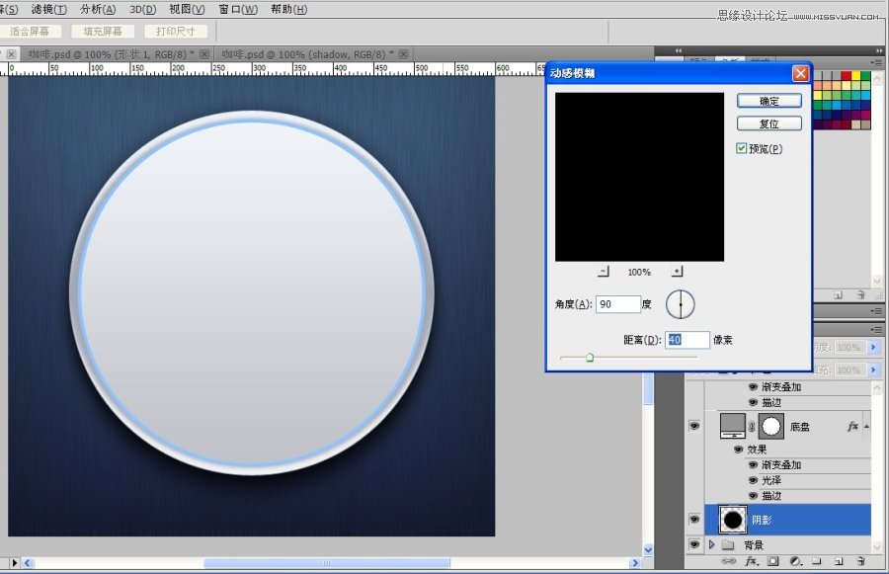
Task: Click the 适合屏幕 fit screen button
Action: tap(30, 32)
